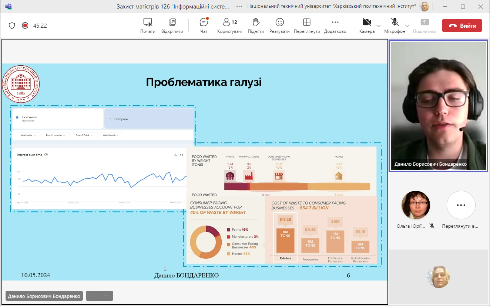Leave the meeting with Вийти button
490x306 pixels.
(x=462, y=25)
